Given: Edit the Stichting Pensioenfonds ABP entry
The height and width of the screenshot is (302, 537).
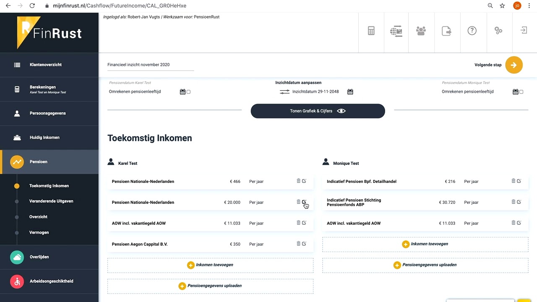Looking at the screenshot, I should 519,202.
